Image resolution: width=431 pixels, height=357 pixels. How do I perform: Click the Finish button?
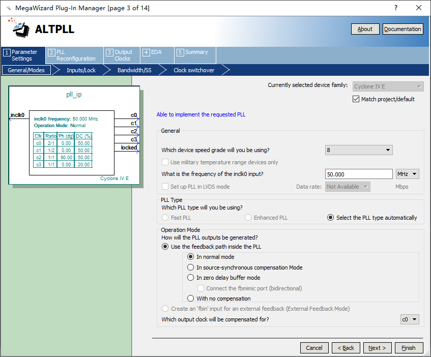[409, 348]
